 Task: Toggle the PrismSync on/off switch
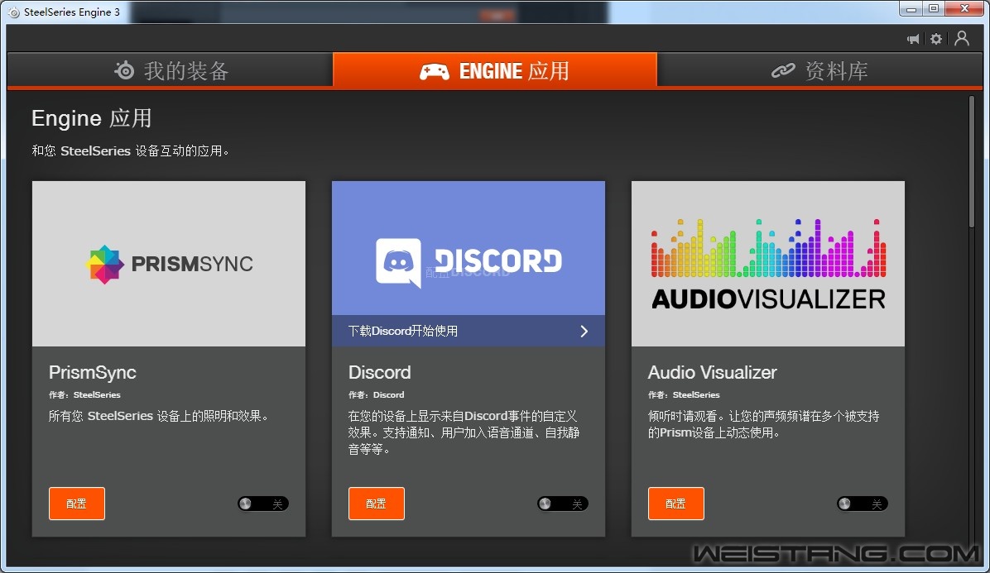pos(263,504)
